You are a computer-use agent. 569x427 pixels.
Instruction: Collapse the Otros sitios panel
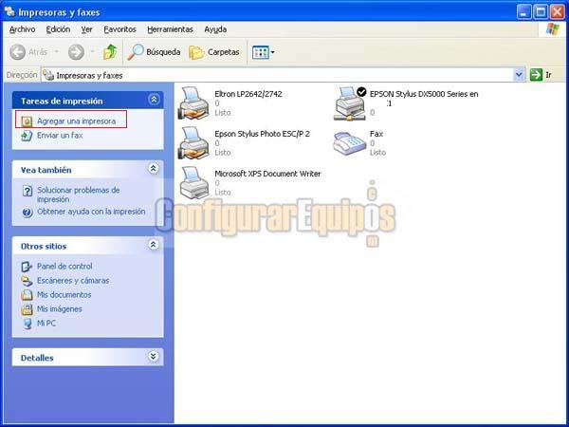[x=154, y=245]
